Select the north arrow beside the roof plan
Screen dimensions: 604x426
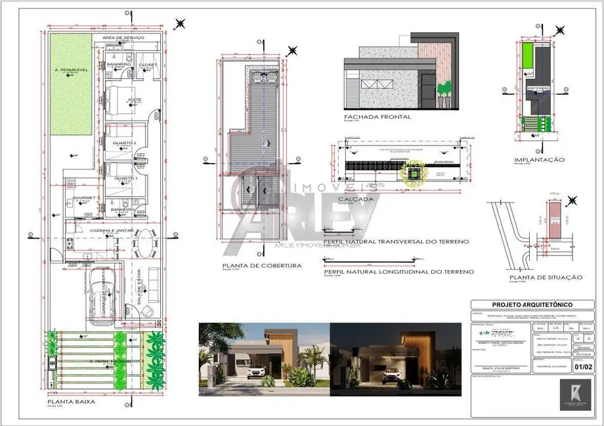[295, 49]
